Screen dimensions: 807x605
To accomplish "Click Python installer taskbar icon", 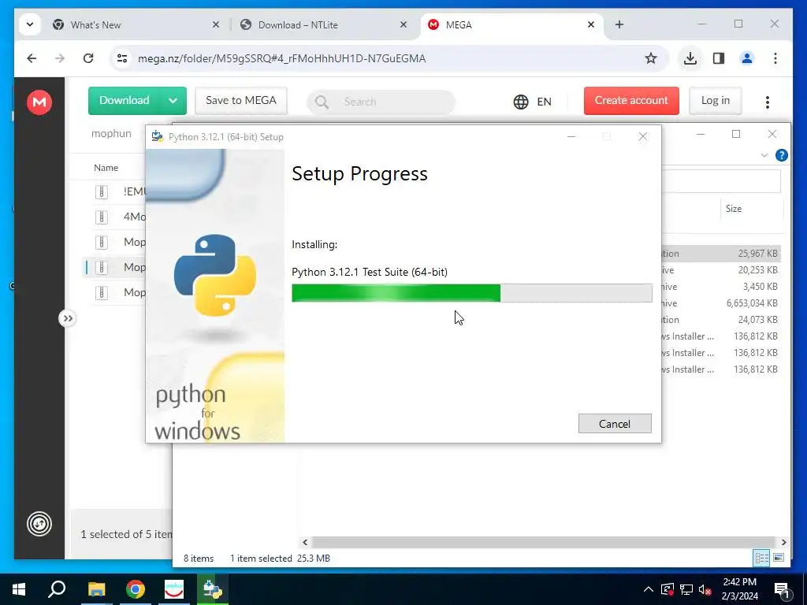I will click(x=213, y=589).
